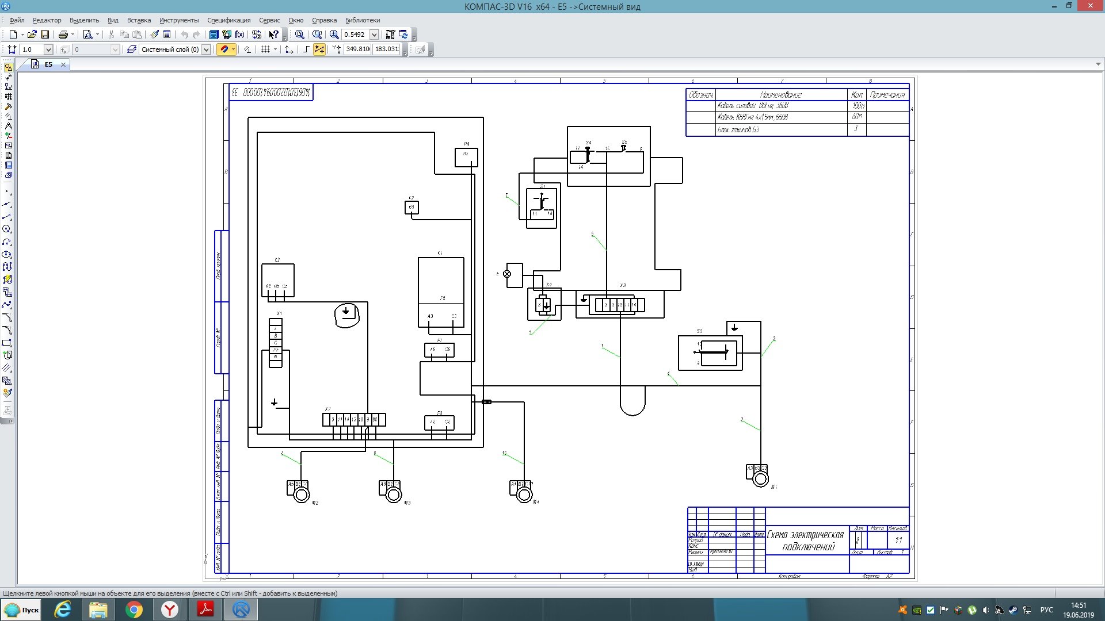1105x621 pixels.
Task: Click the New document icon
Action: coord(13,34)
